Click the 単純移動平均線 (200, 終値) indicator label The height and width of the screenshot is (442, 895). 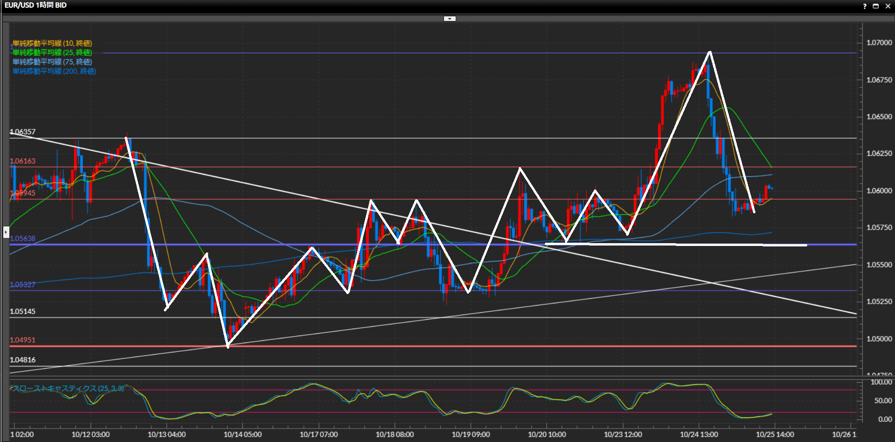[x=54, y=71]
